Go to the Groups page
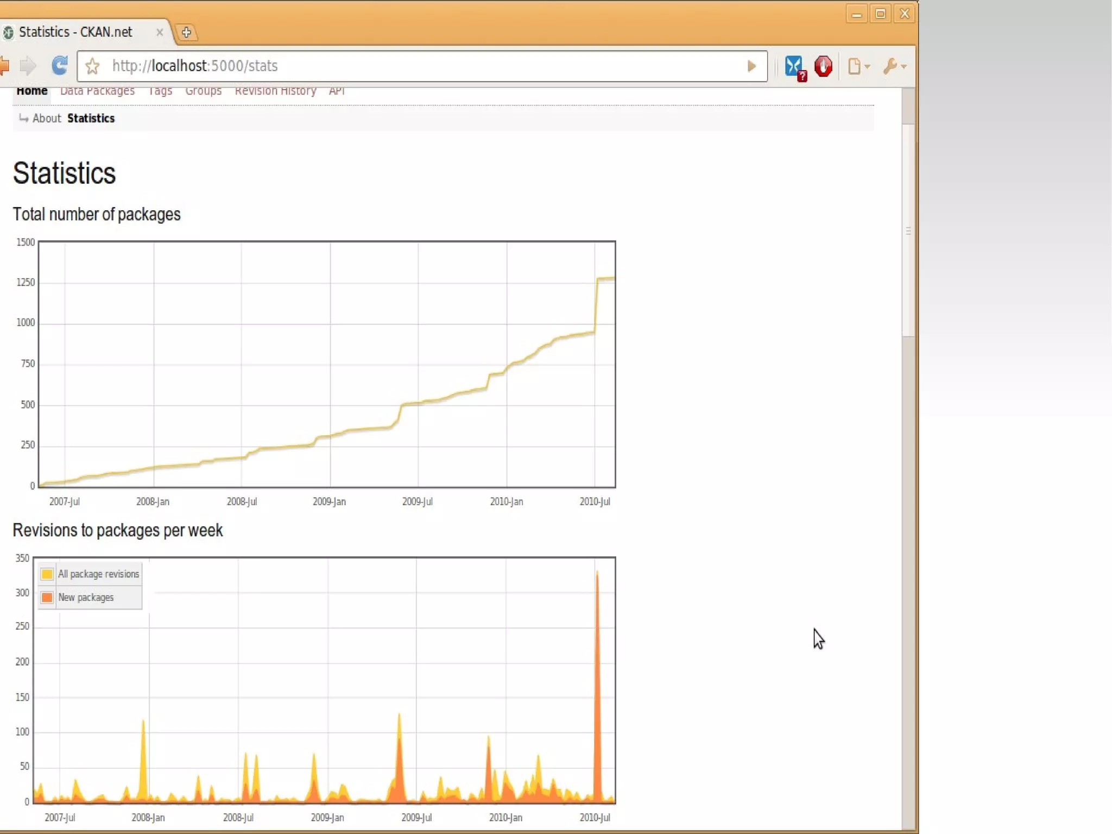Viewport: 1112px width, 834px height. [203, 91]
